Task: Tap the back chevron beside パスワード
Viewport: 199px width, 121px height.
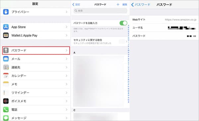Action: click(132, 5)
